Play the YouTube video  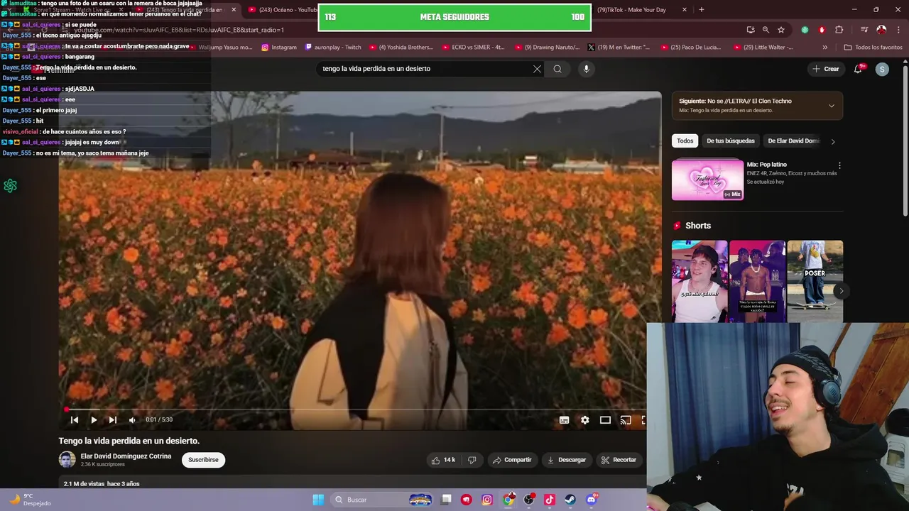(94, 420)
